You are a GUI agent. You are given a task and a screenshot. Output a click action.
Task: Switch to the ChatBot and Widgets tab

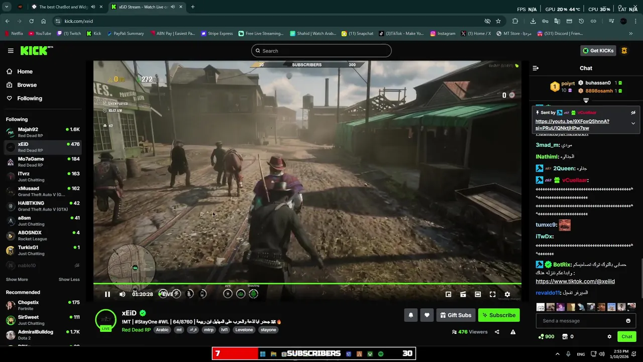pos(66,7)
